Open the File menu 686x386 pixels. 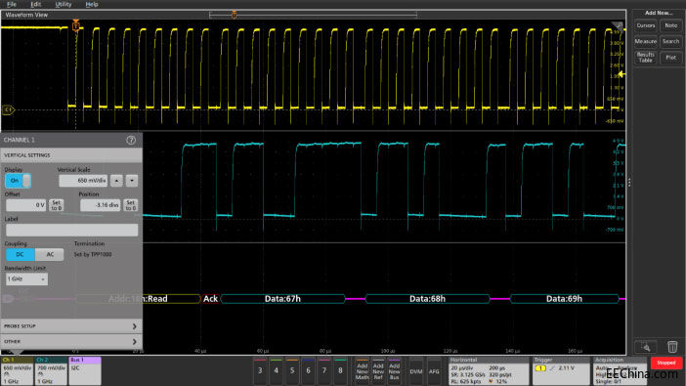12,4
